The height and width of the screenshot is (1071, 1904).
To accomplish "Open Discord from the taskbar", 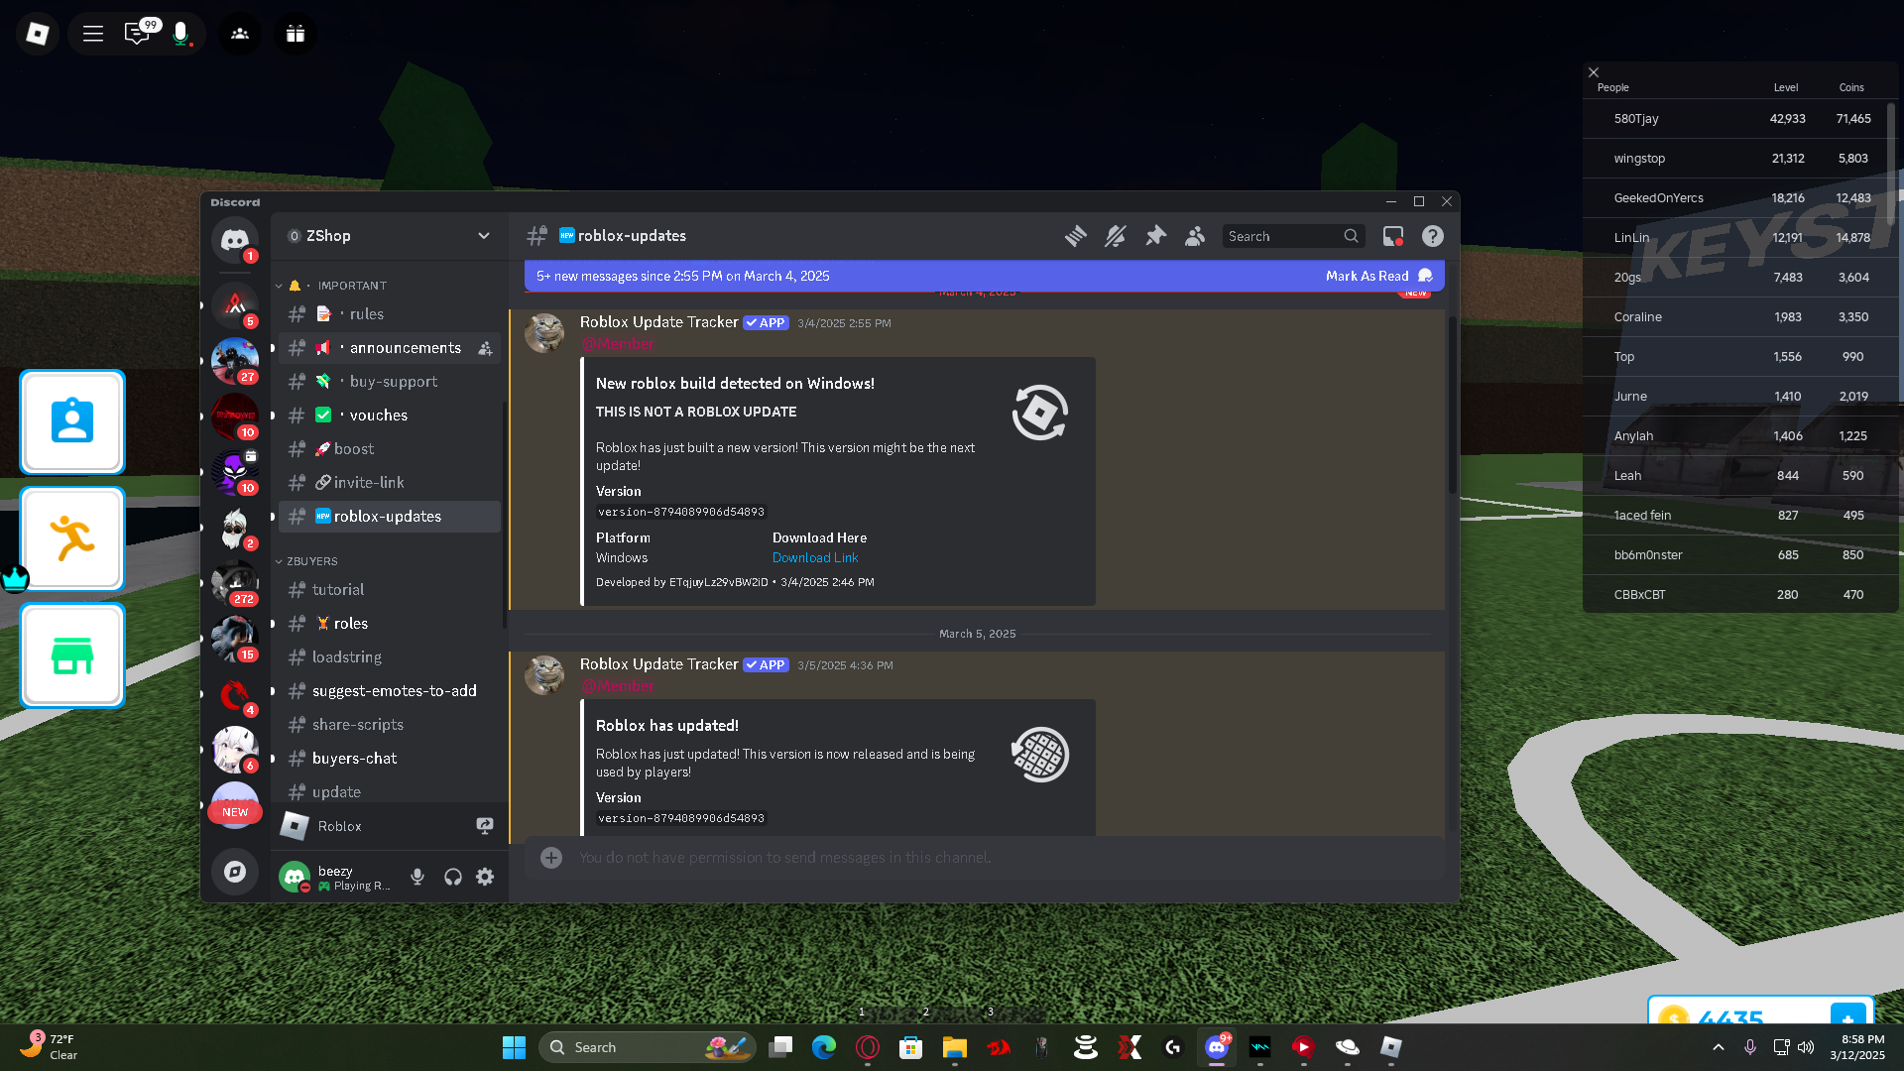I will pyautogui.click(x=1217, y=1047).
